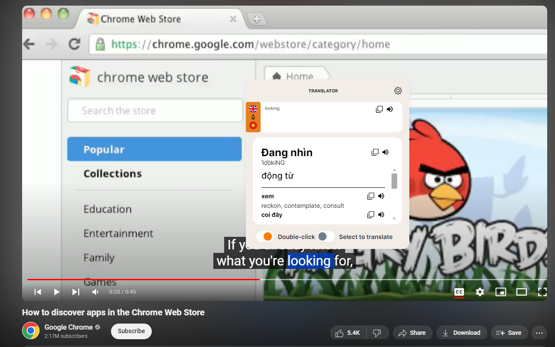Select the UK flag source language
This screenshot has width=555, height=347.
[x=253, y=108]
